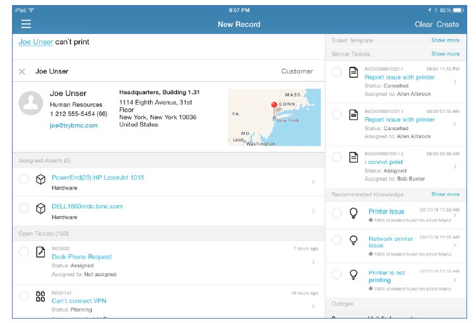Open Can't connect VPN details chevron
The height and width of the screenshot is (323, 476).
pyautogui.click(x=313, y=307)
